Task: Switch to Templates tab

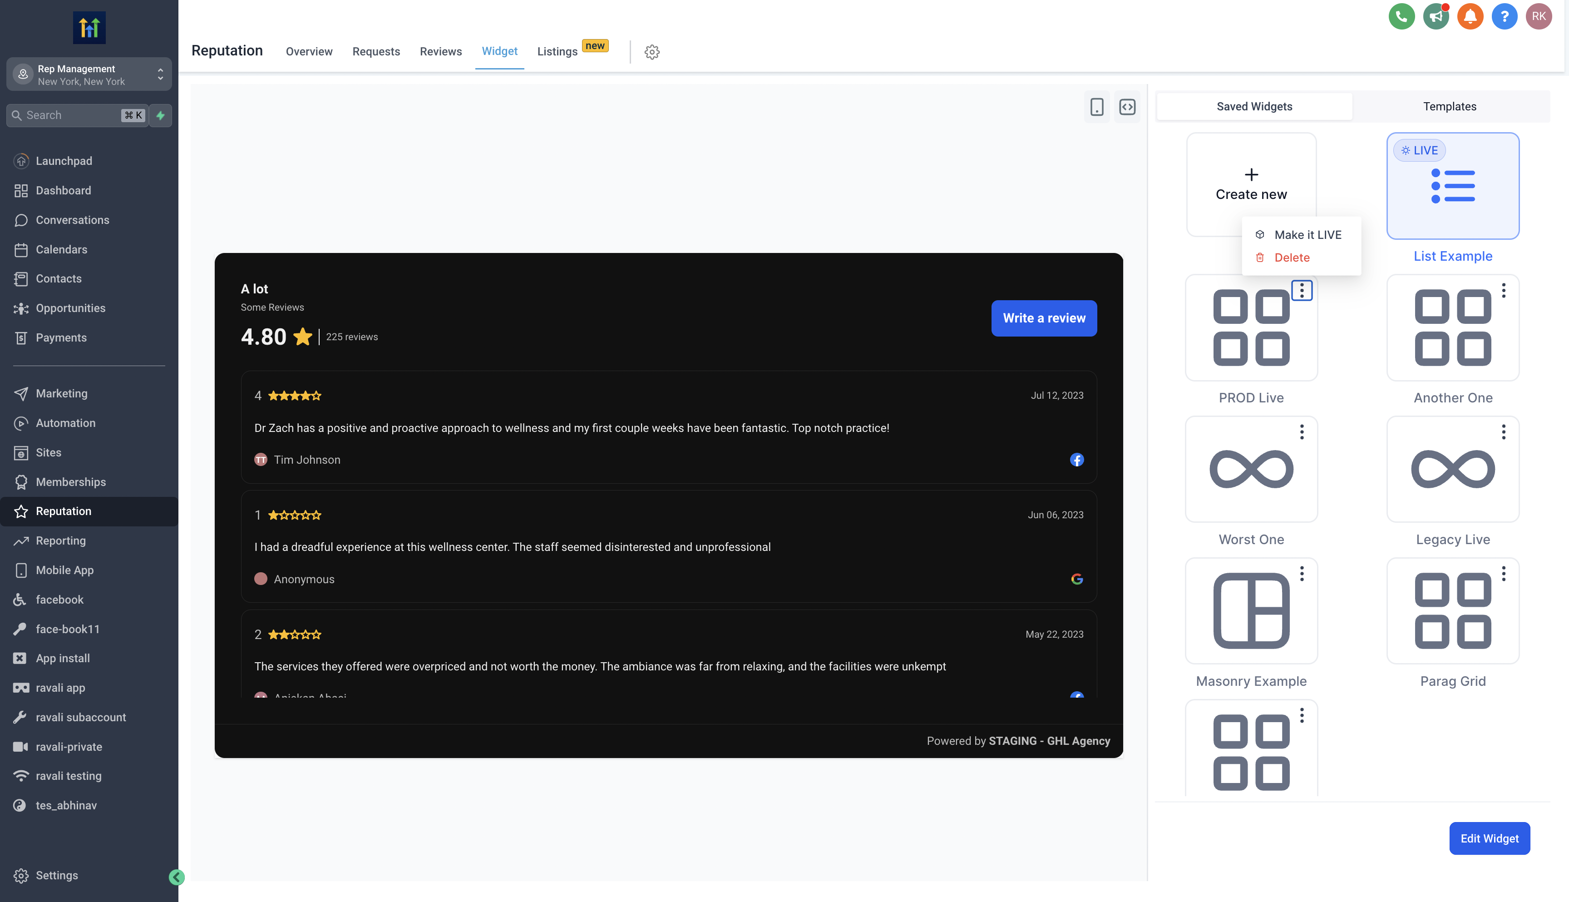Action: 1450,107
